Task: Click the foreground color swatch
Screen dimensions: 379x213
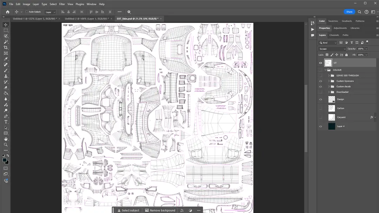Action: 5,160
